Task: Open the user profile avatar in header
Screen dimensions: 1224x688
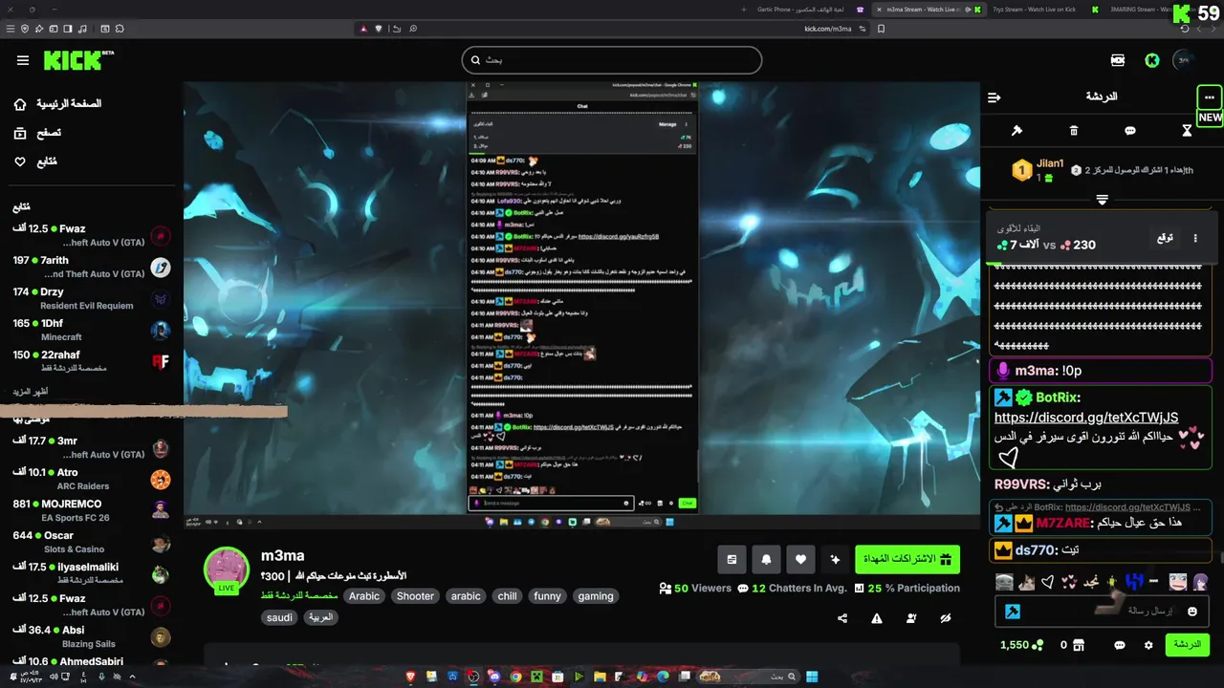Action: [x=1184, y=60]
